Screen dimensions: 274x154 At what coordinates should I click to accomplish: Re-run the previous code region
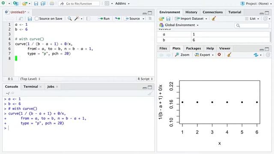pyautogui.click(x=118, y=18)
